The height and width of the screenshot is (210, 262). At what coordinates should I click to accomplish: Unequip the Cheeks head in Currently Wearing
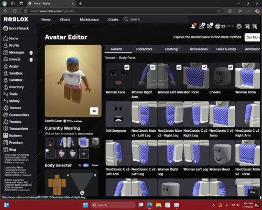(95, 142)
